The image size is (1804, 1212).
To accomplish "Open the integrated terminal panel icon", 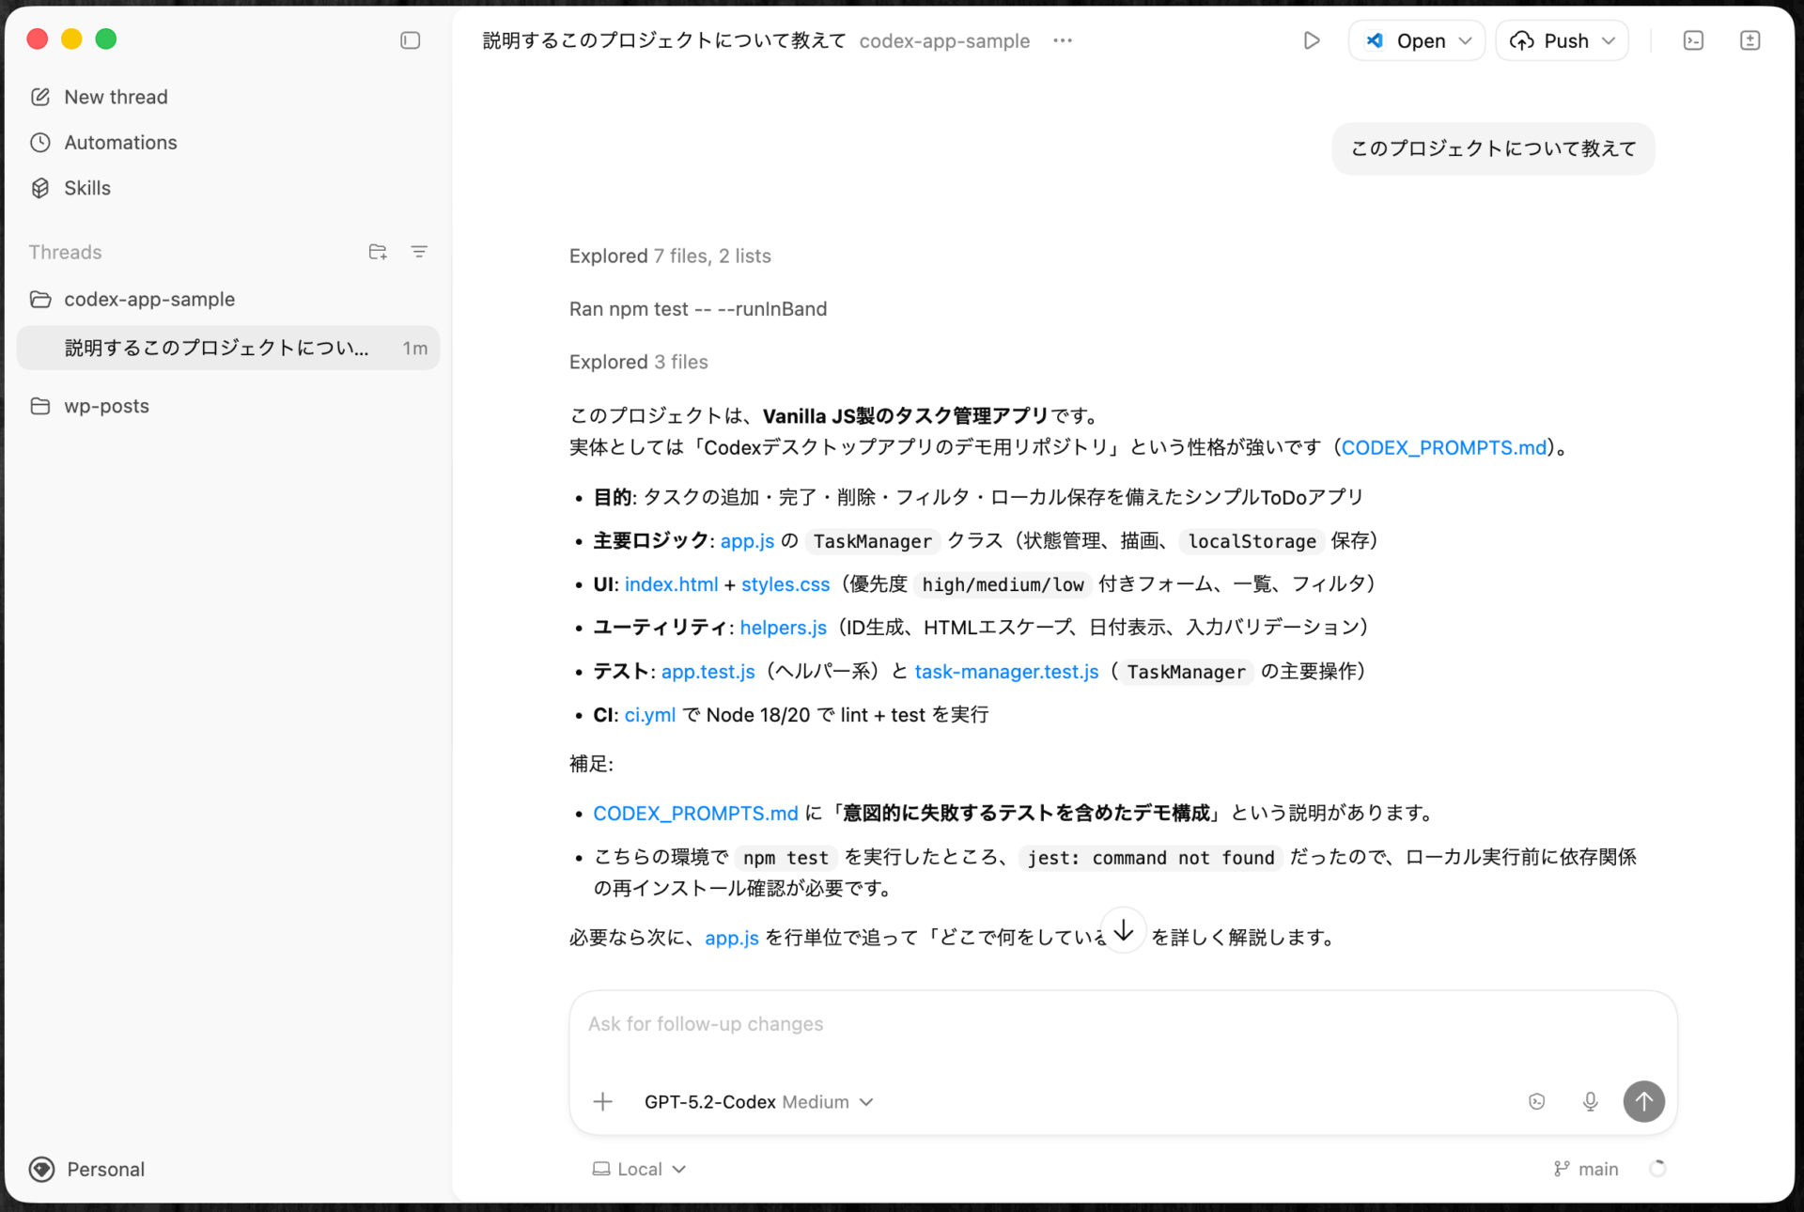I will [1694, 40].
